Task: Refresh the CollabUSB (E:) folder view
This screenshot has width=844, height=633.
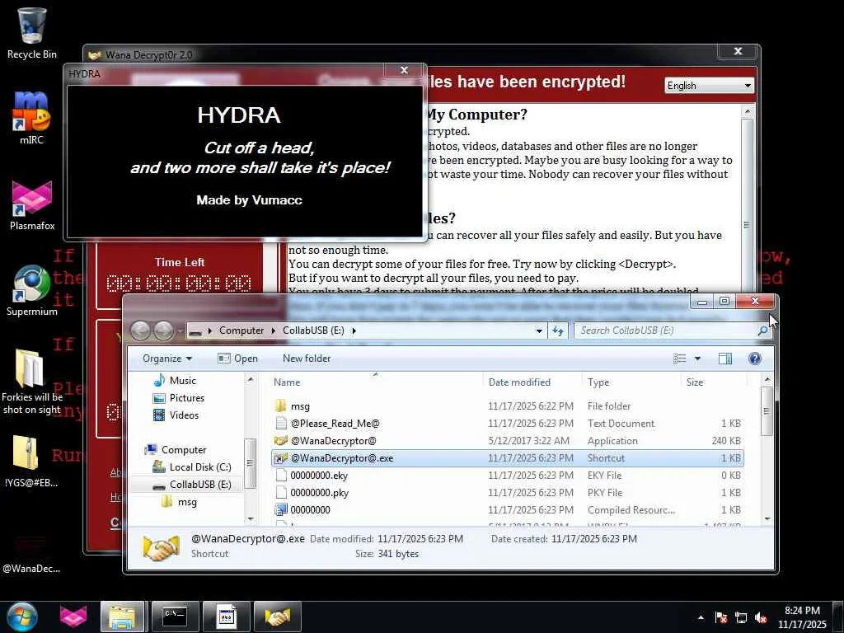Action: click(558, 331)
